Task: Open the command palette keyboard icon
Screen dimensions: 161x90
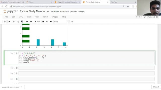Action: [72, 21]
